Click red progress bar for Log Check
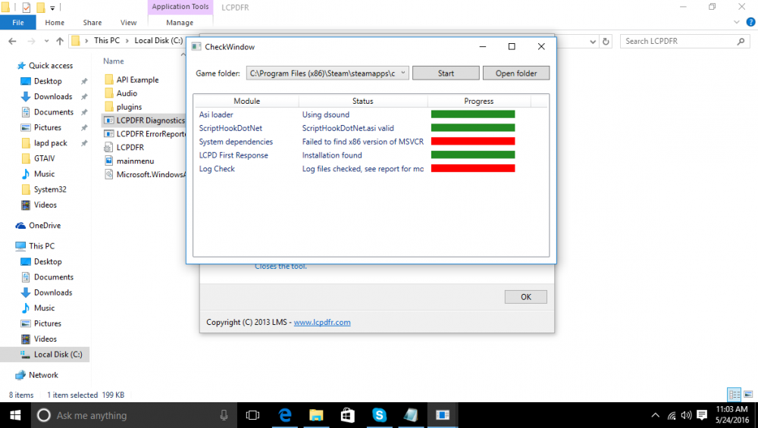The image size is (758, 428). point(473,169)
